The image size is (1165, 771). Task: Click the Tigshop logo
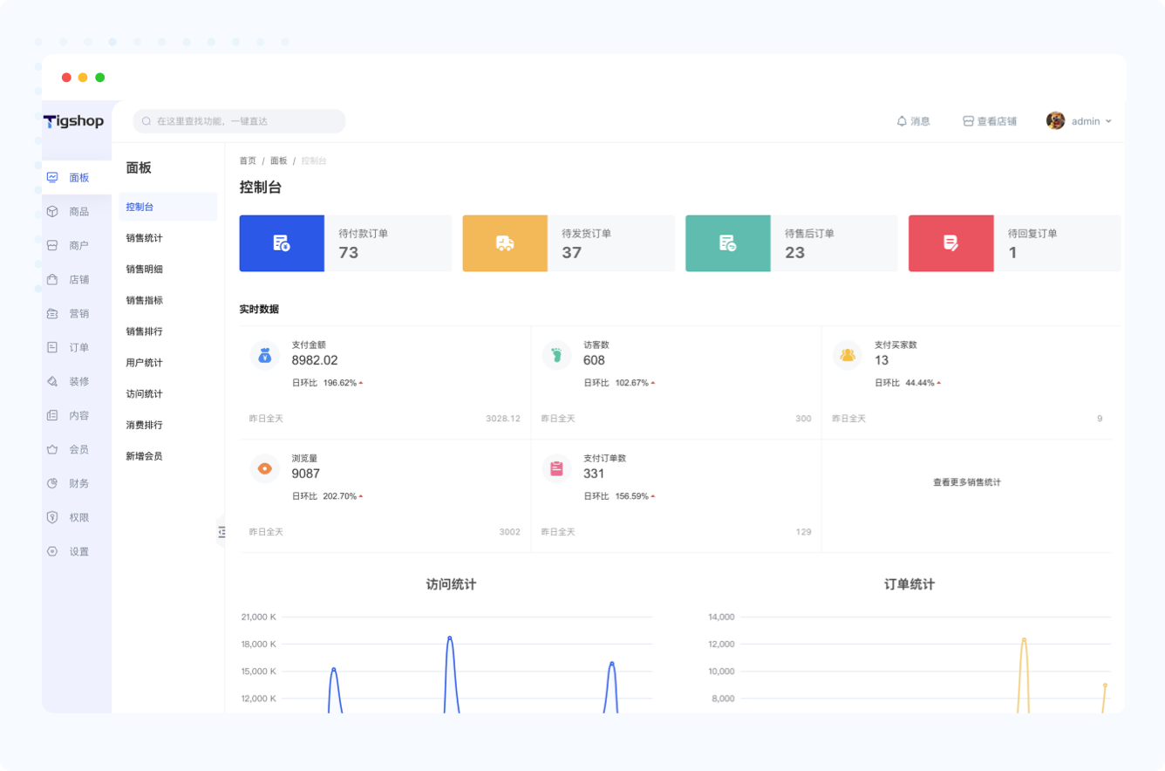74,121
